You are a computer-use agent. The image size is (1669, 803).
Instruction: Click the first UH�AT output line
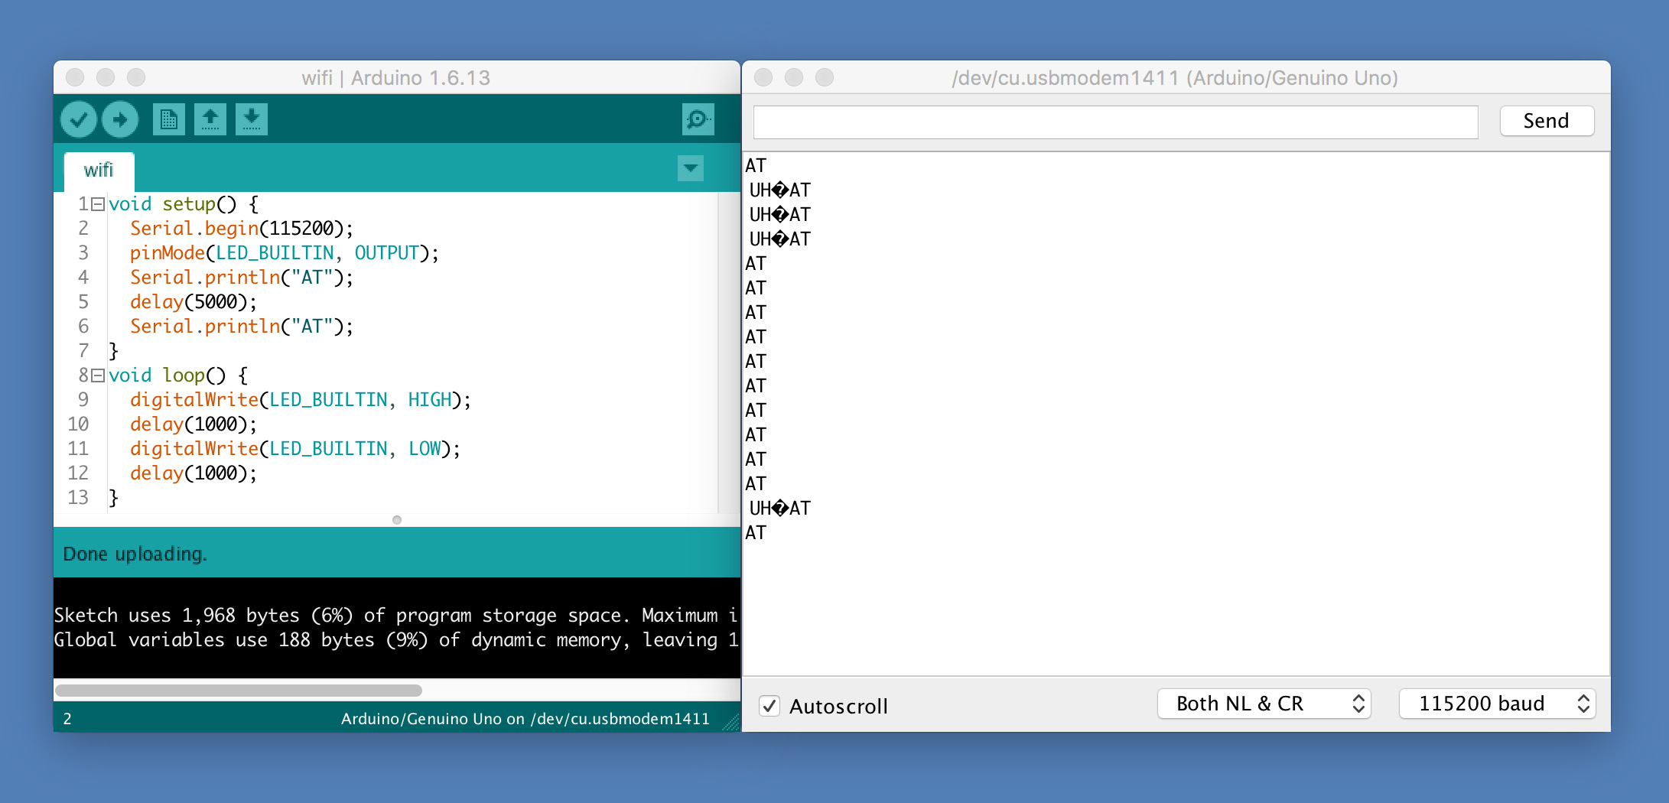[x=779, y=190]
